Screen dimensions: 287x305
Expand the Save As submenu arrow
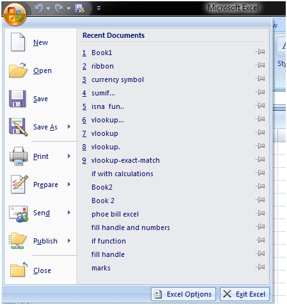click(69, 127)
